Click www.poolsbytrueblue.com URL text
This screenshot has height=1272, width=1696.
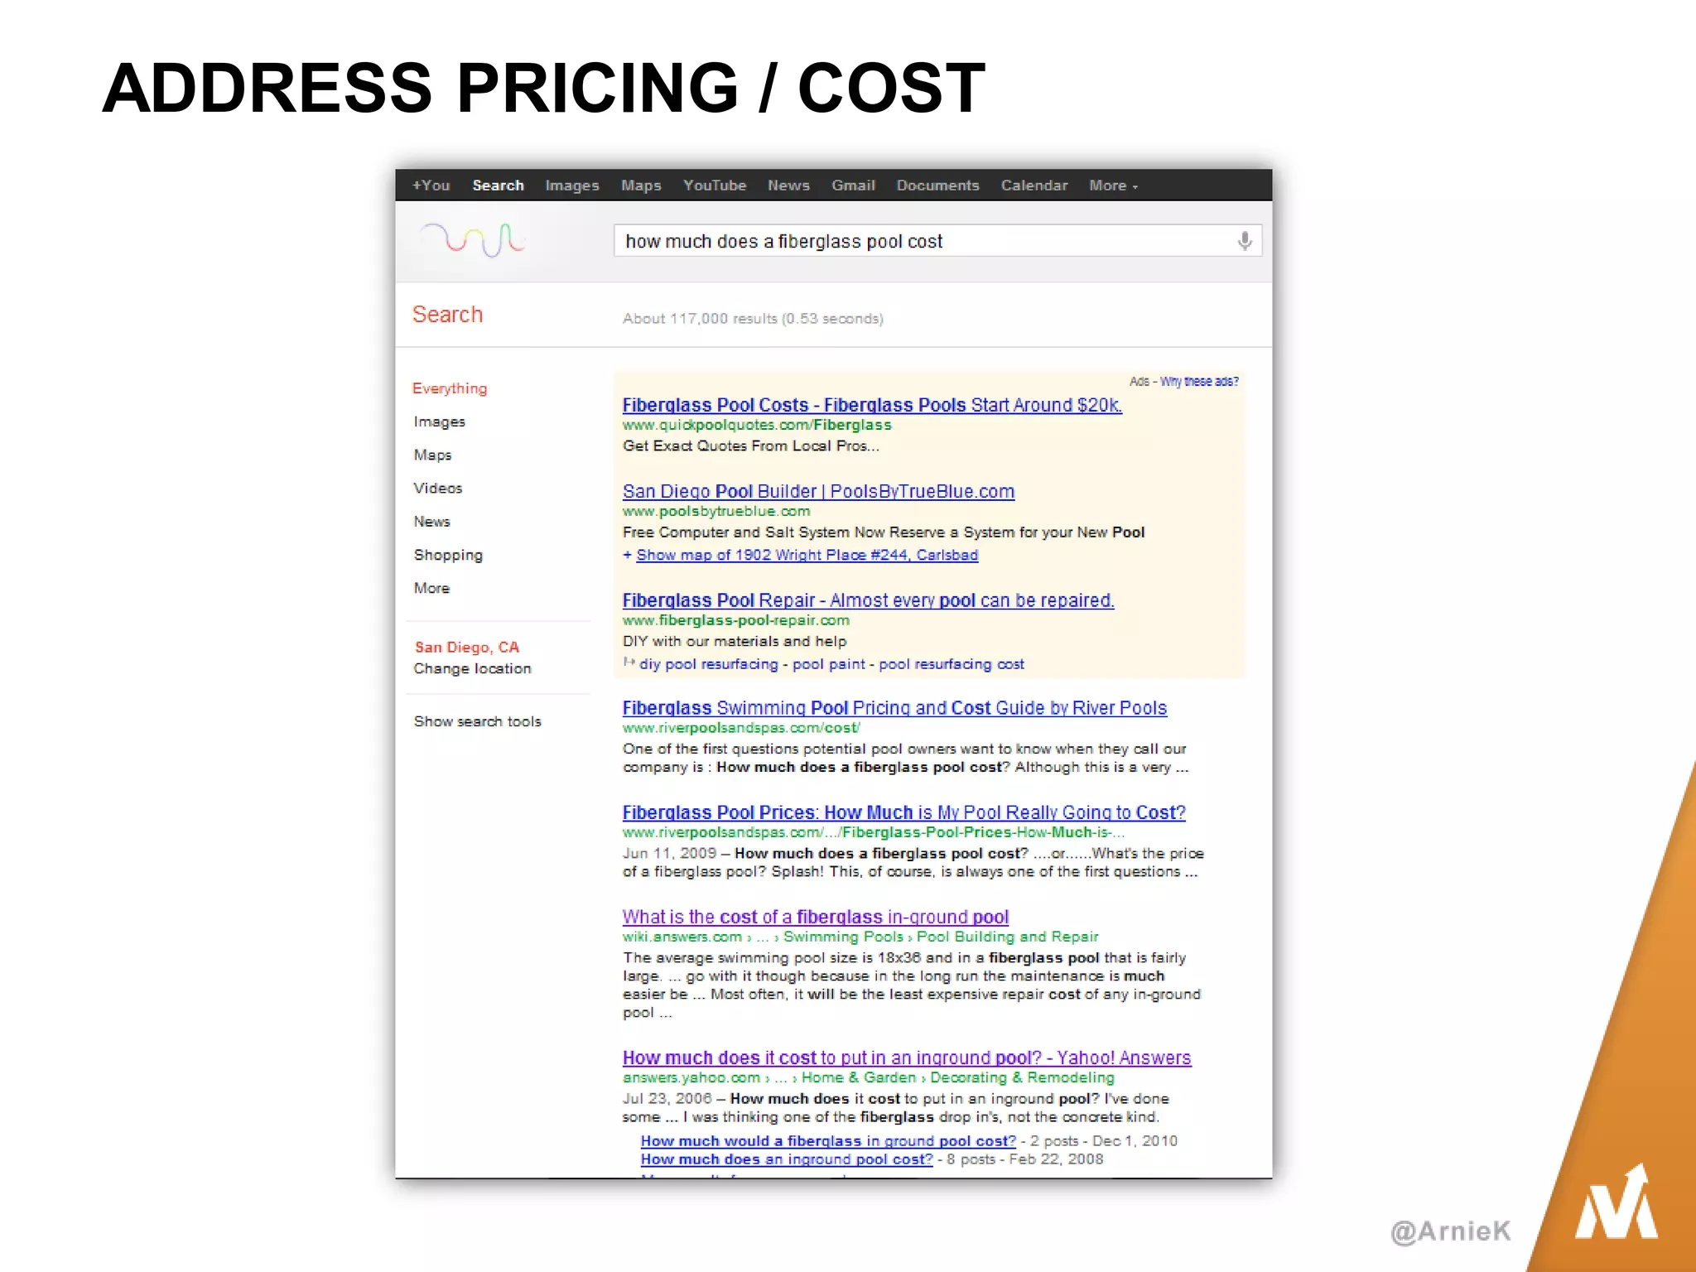click(716, 511)
